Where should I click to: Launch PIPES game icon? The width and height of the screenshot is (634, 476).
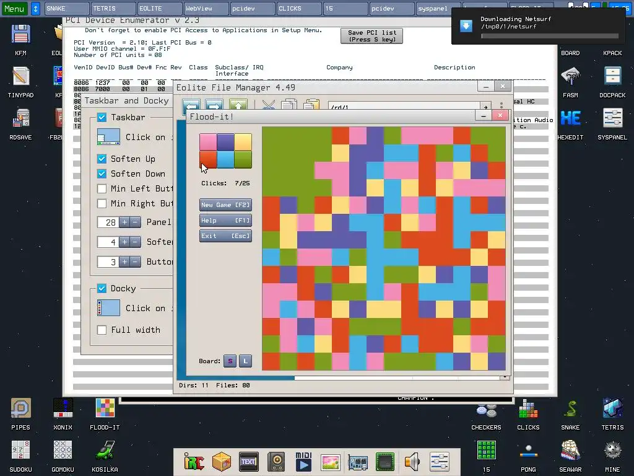20,413
